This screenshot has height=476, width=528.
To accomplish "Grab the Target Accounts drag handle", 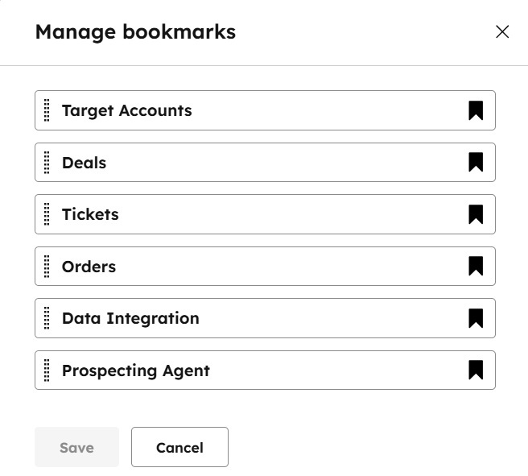I will (x=47, y=110).
